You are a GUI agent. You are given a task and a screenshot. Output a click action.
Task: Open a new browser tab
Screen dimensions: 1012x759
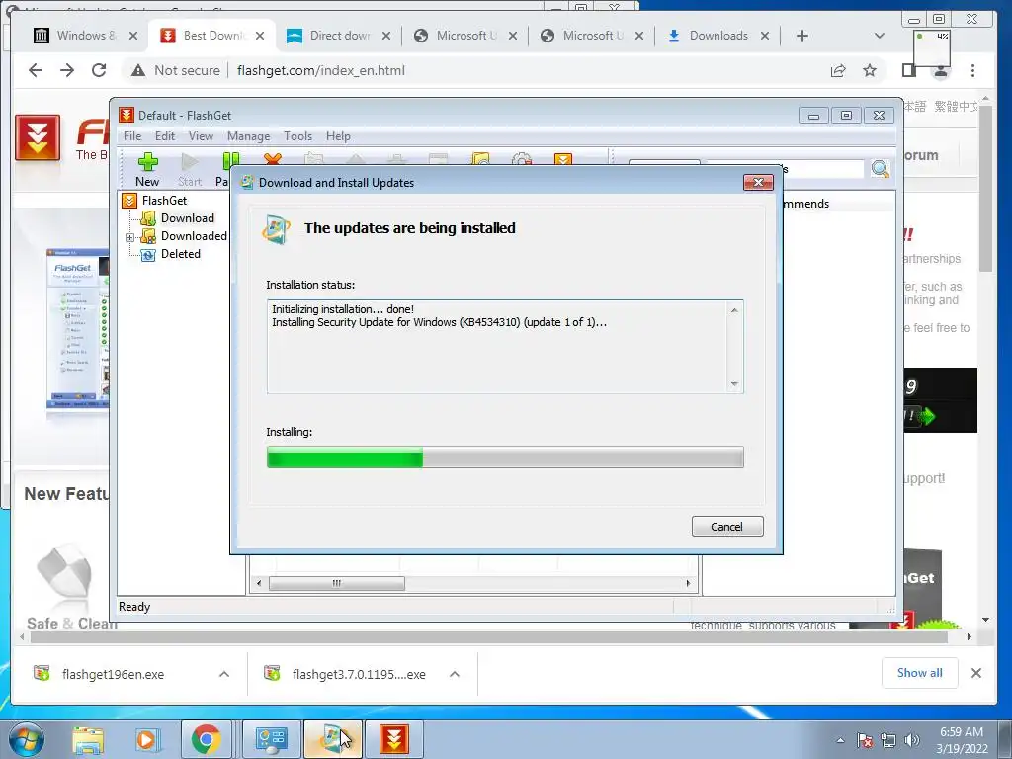coord(802,36)
